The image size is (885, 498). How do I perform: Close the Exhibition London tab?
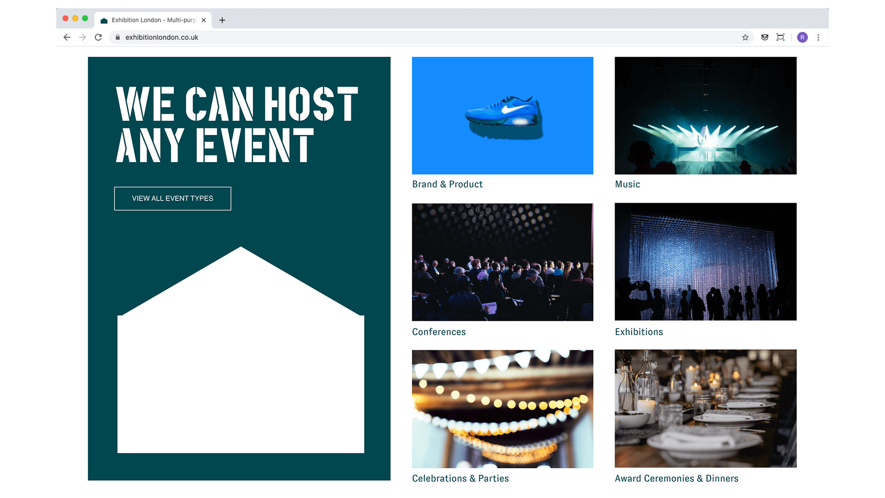pos(204,20)
